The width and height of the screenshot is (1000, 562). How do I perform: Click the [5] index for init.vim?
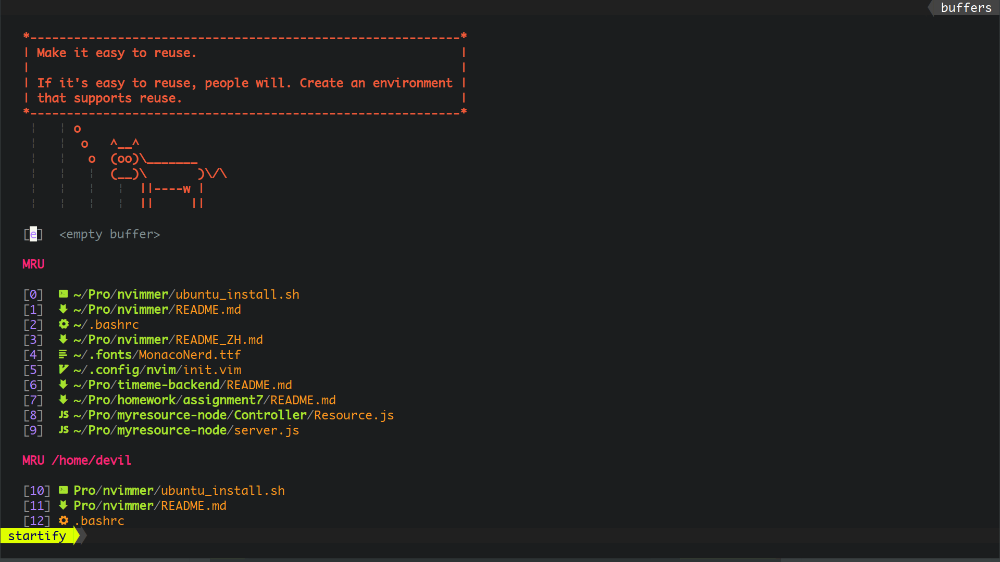click(x=33, y=370)
